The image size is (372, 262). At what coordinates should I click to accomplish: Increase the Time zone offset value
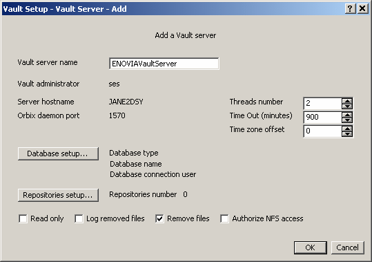347,129
